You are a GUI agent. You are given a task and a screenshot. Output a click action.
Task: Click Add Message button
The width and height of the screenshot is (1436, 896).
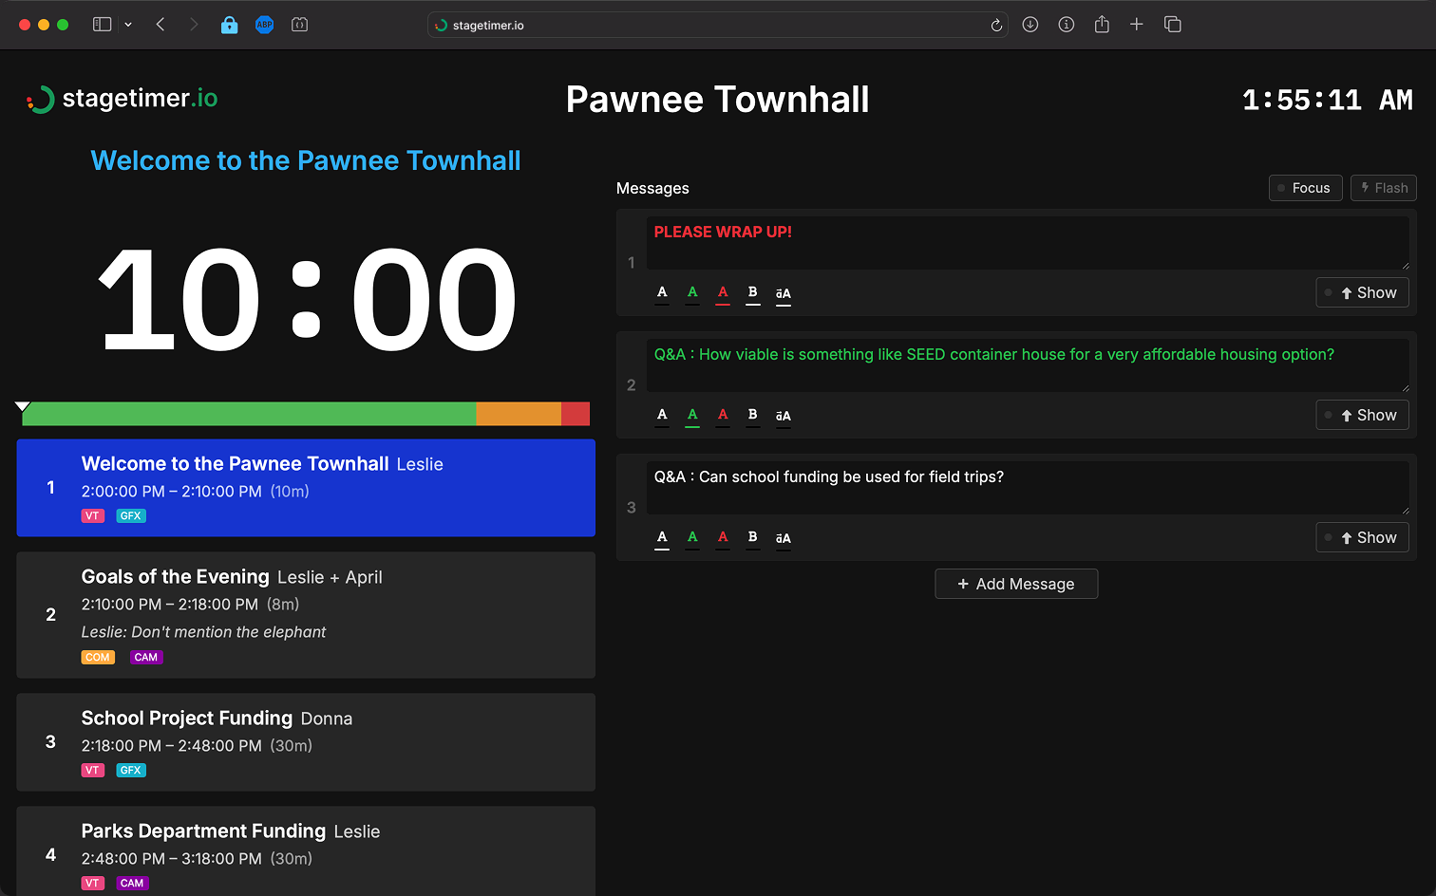point(1015,584)
